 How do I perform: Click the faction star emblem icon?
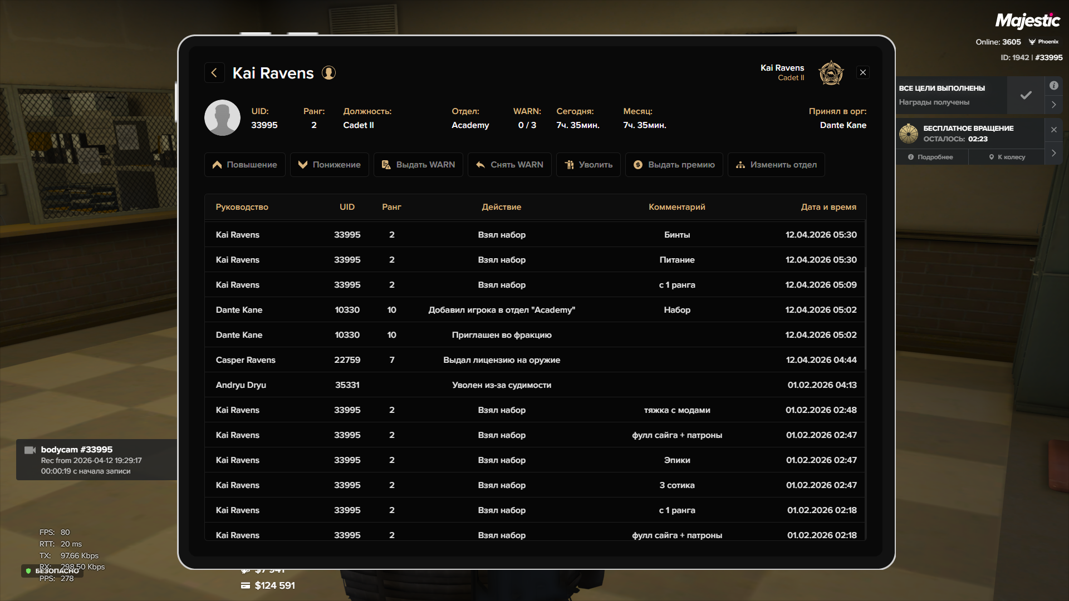click(831, 73)
